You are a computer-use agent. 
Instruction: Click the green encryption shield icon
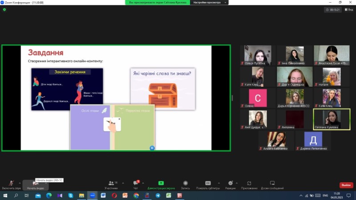(x=4, y=9)
